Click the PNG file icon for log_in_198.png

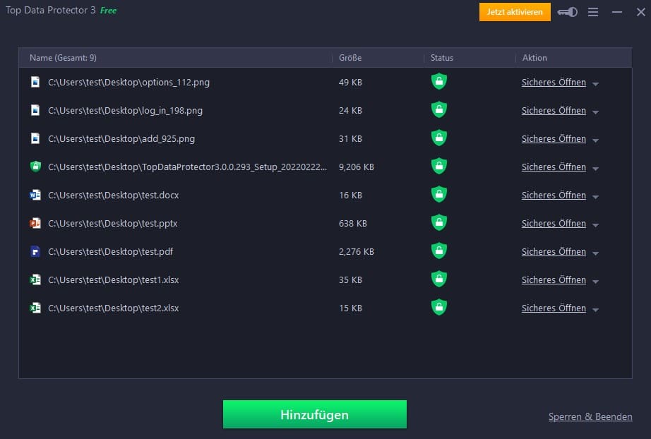[35, 110]
